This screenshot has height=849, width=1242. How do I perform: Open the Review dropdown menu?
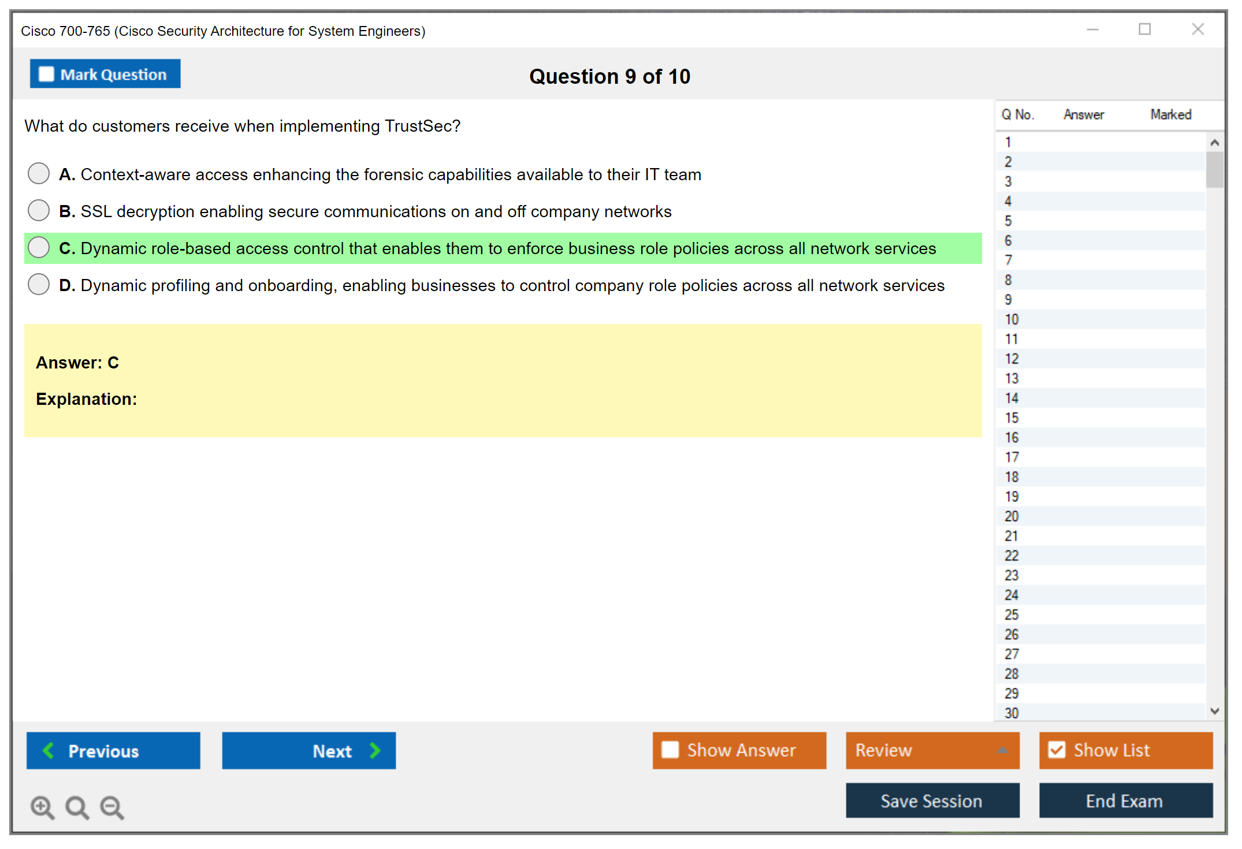tap(932, 750)
